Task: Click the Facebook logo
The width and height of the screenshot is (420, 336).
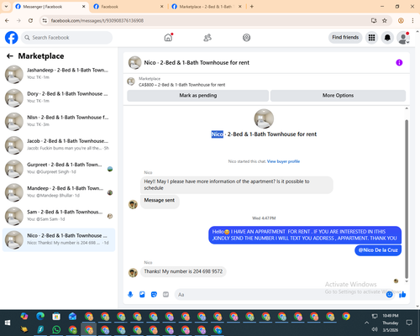Action: (12, 38)
